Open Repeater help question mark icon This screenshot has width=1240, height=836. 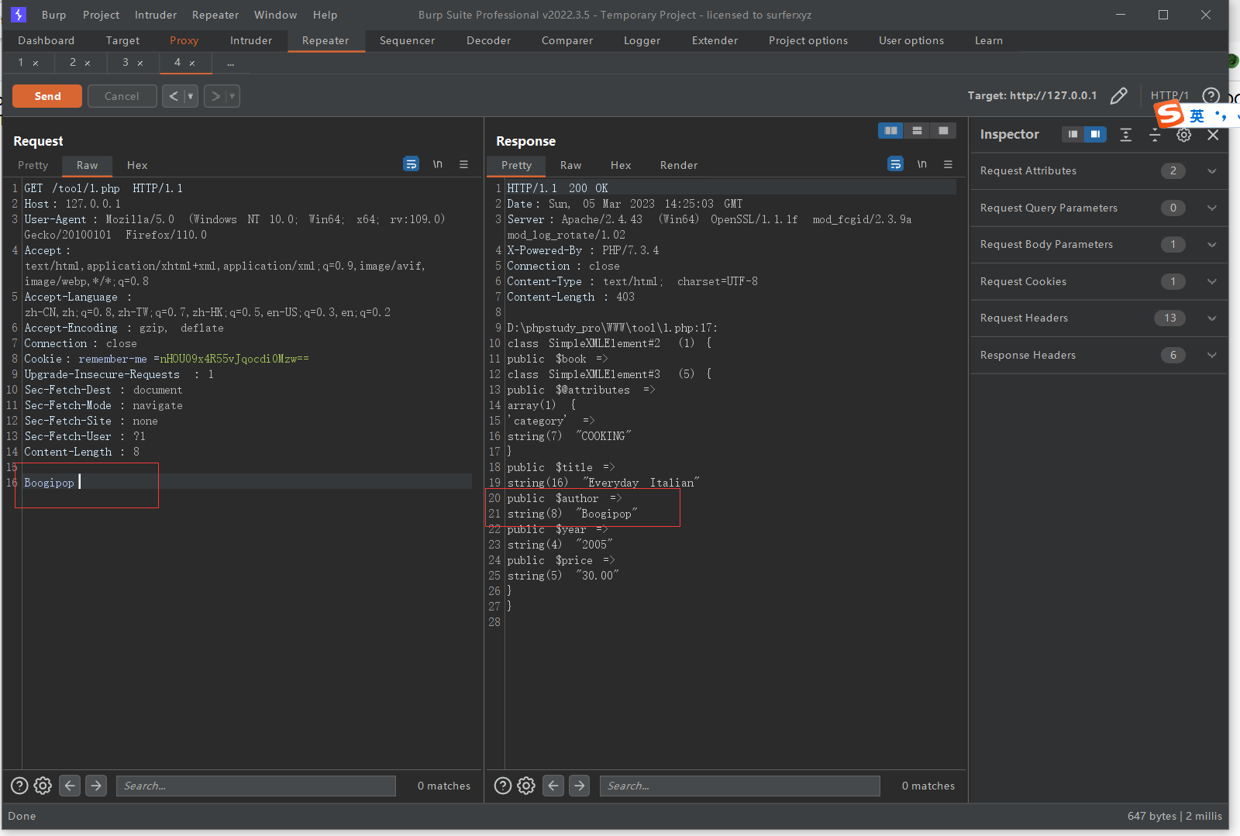[1211, 95]
